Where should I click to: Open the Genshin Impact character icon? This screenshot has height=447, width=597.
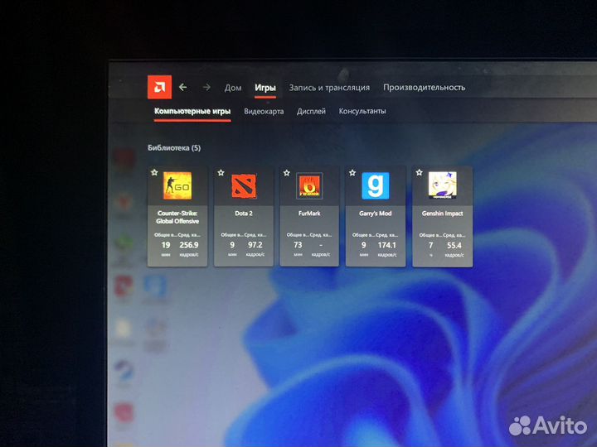tap(443, 185)
